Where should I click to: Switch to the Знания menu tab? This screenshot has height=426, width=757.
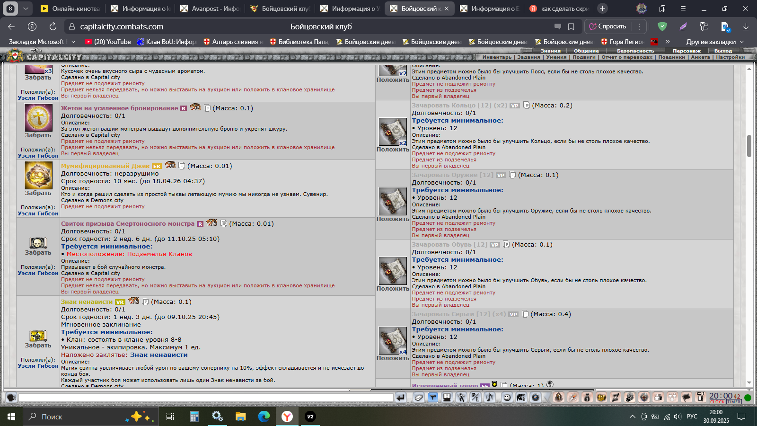[550, 51]
